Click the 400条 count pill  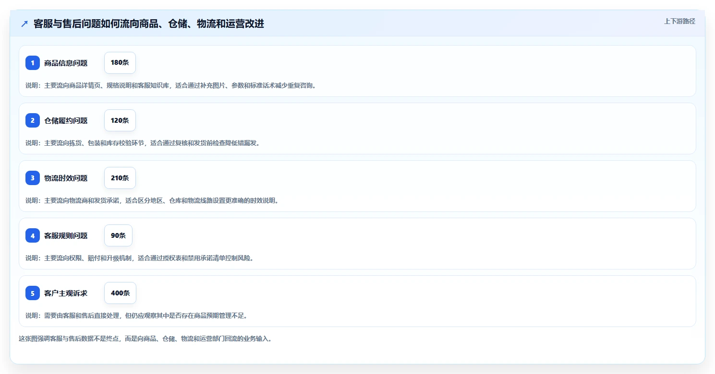(120, 293)
